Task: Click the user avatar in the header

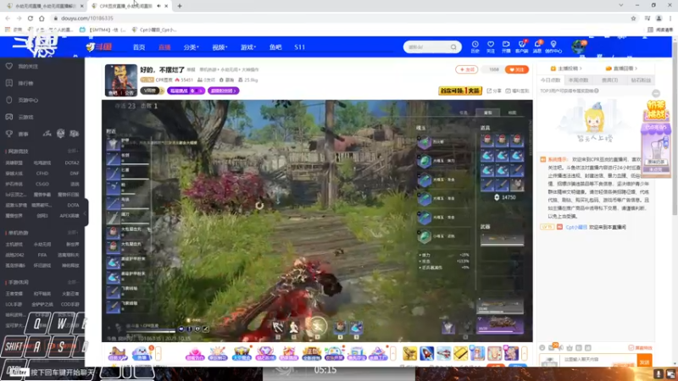Action: tap(579, 47)
